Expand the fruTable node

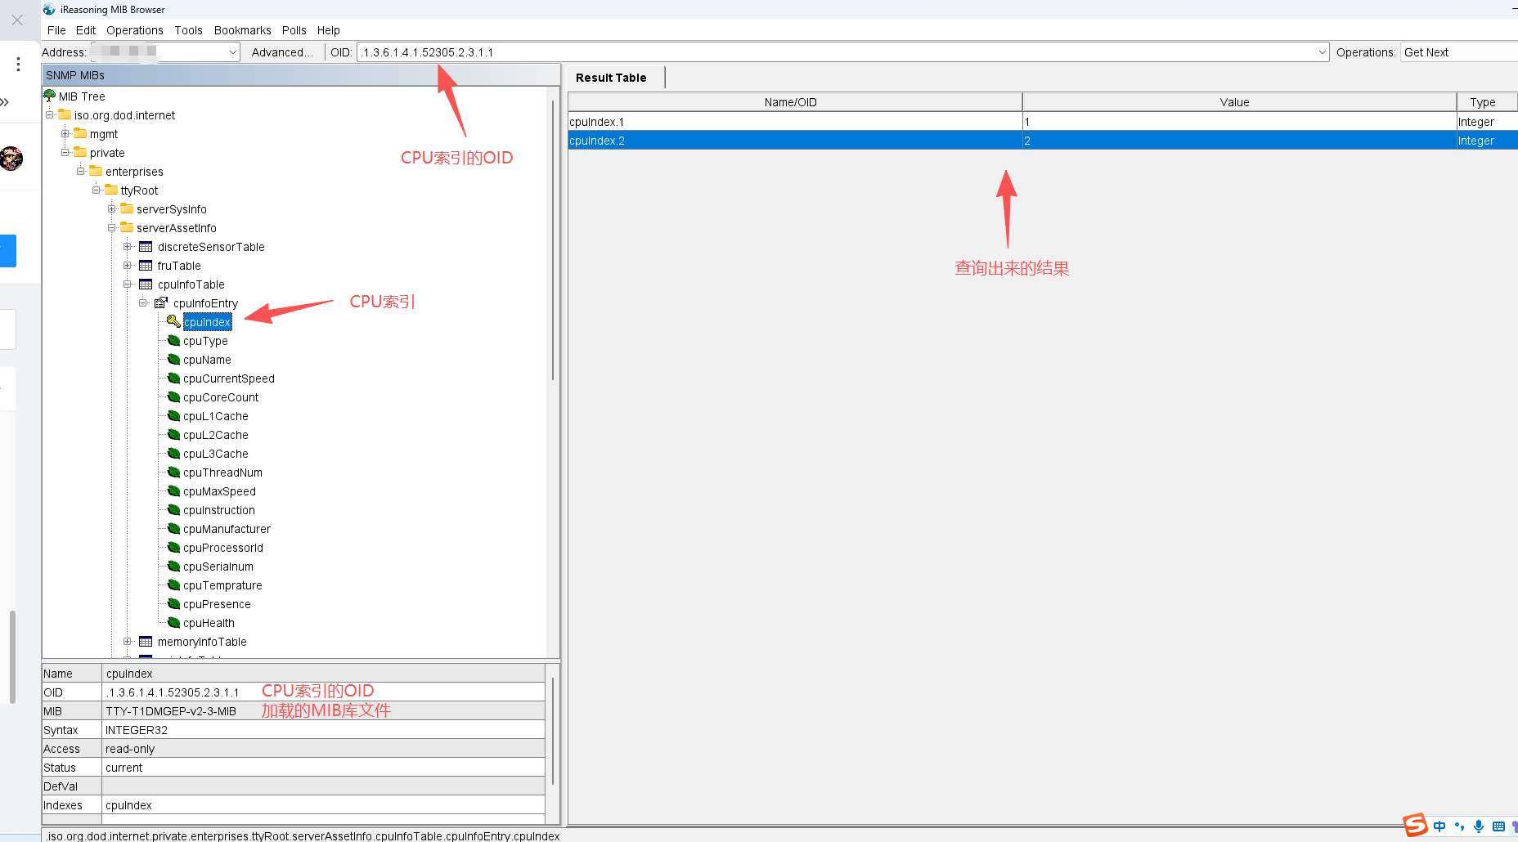(x=128, y=265)
